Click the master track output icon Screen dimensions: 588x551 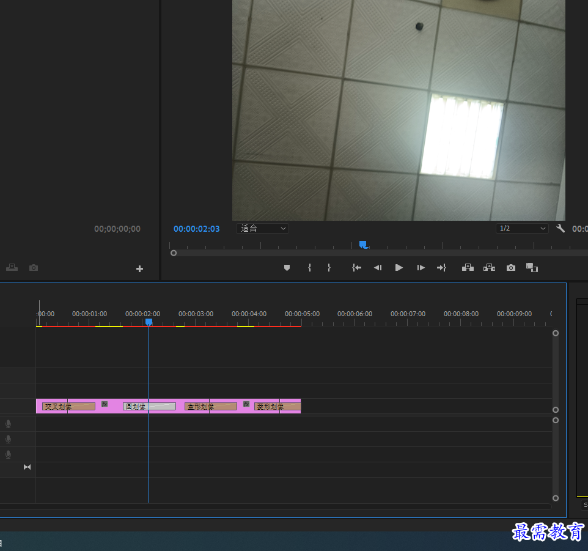coord(27,467)
